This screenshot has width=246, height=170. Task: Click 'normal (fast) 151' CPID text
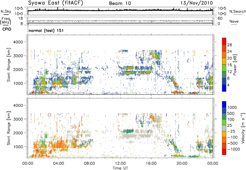(x=46, y=30)
